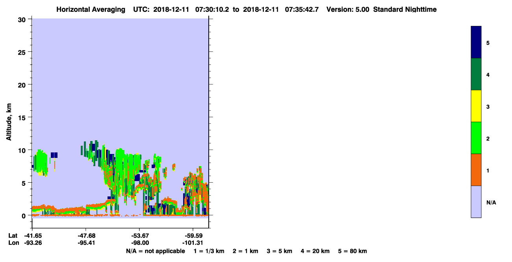Click the 30 altitude tick label
The image size is (512, 262).
coord(22,19)
